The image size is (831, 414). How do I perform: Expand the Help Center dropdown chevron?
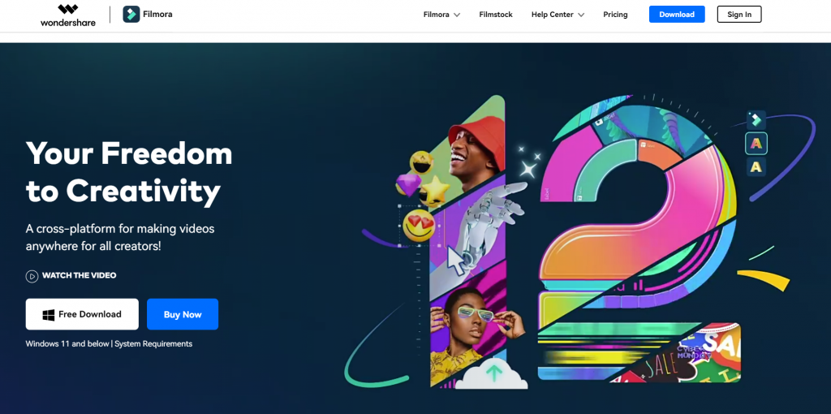pos(581,15)
